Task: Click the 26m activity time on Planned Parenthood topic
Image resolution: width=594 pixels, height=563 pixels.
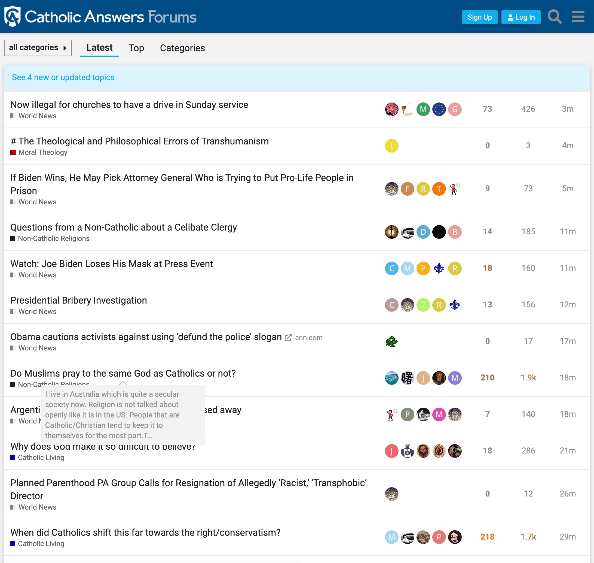Action: coord(568,494)
